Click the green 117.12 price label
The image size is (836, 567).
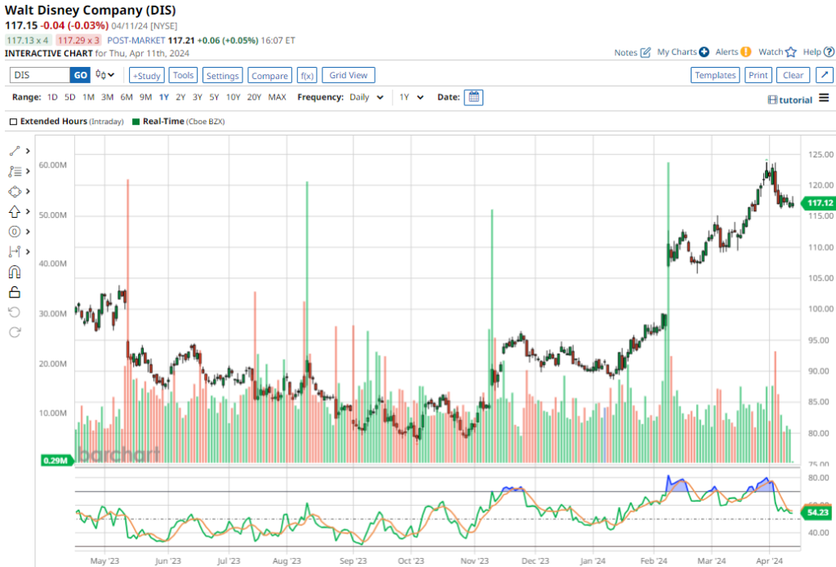coord(817,202)
